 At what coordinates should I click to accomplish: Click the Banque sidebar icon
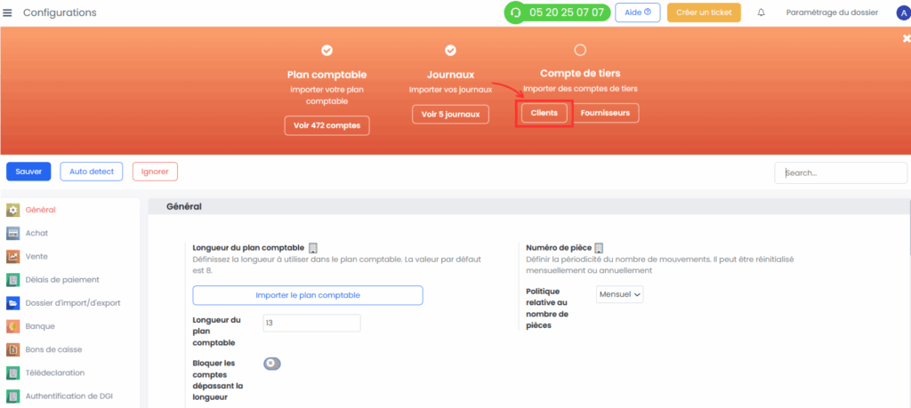pos(12,326)
